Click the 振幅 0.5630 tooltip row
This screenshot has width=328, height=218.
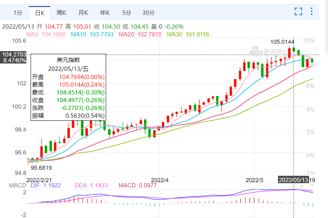[68, 116]
